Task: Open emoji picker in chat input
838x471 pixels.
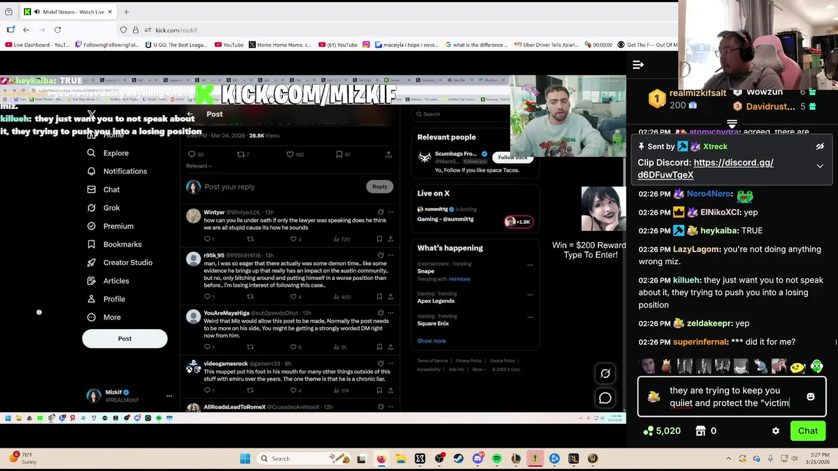Action: (x=811, y=396)
